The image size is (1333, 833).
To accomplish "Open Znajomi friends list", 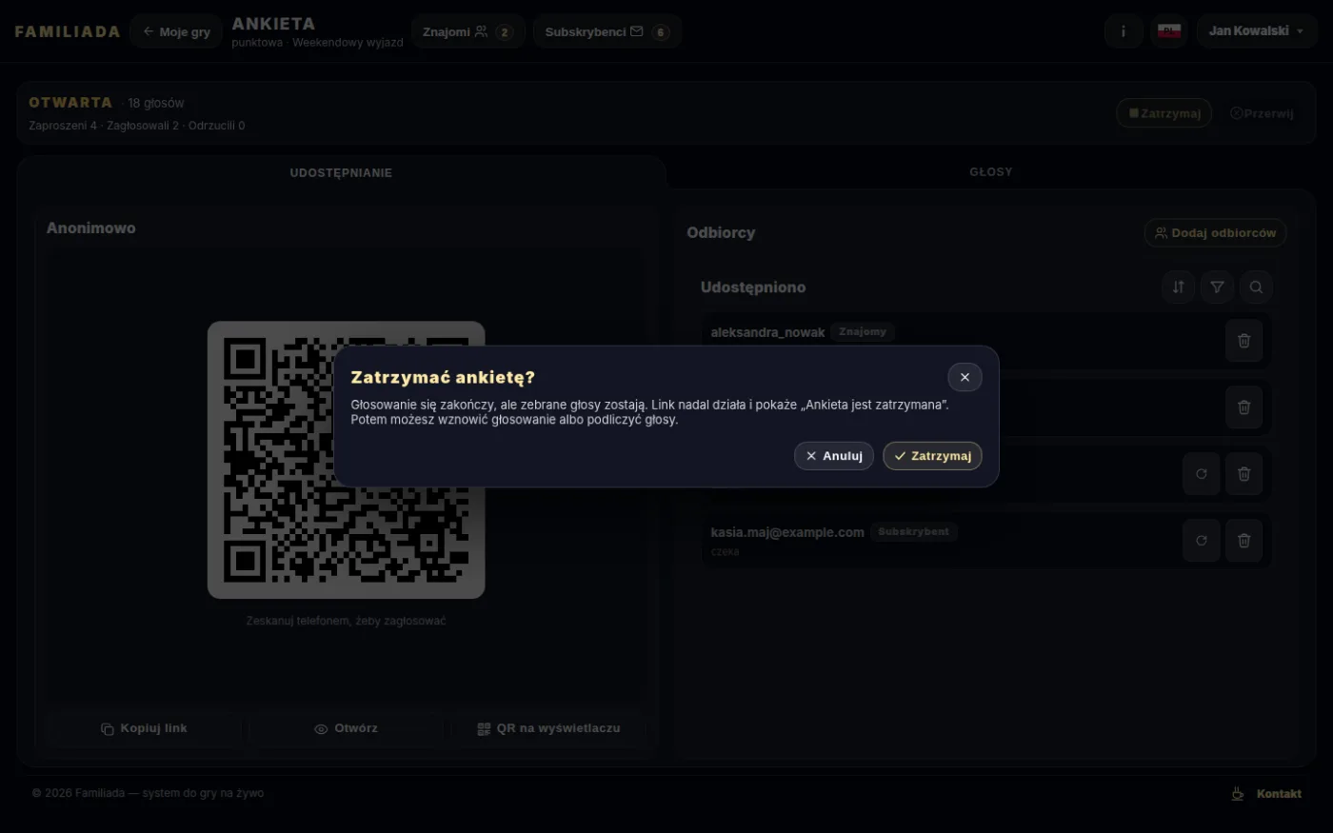I will coord(468,31).
